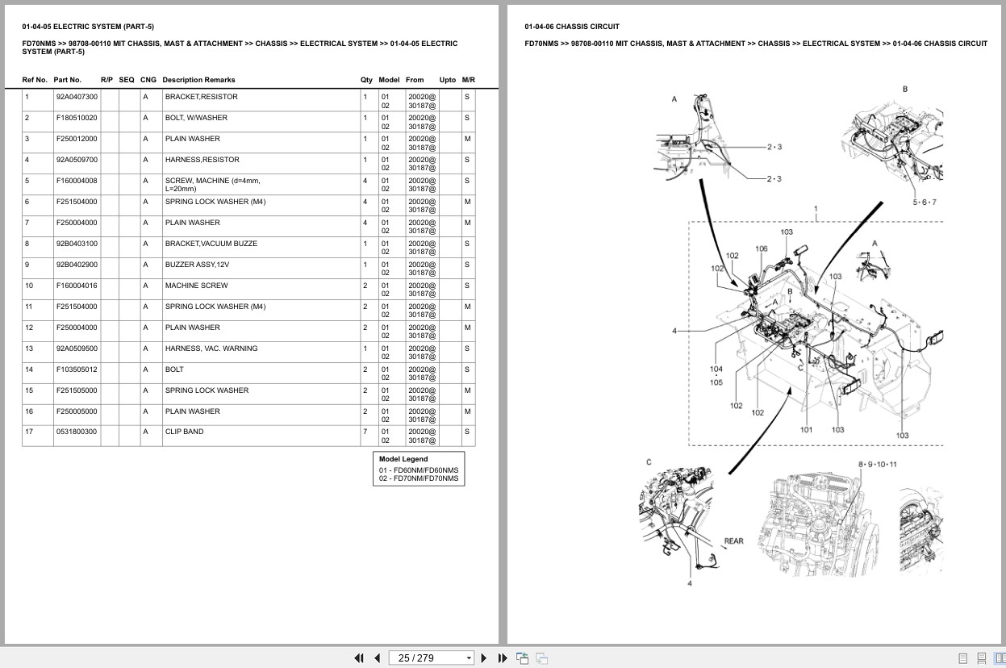This screenshot has height=668, width=1006.
Task: Click the 02 - FD70NM/FD70NMS legend entry
Action: pos(419,478)
